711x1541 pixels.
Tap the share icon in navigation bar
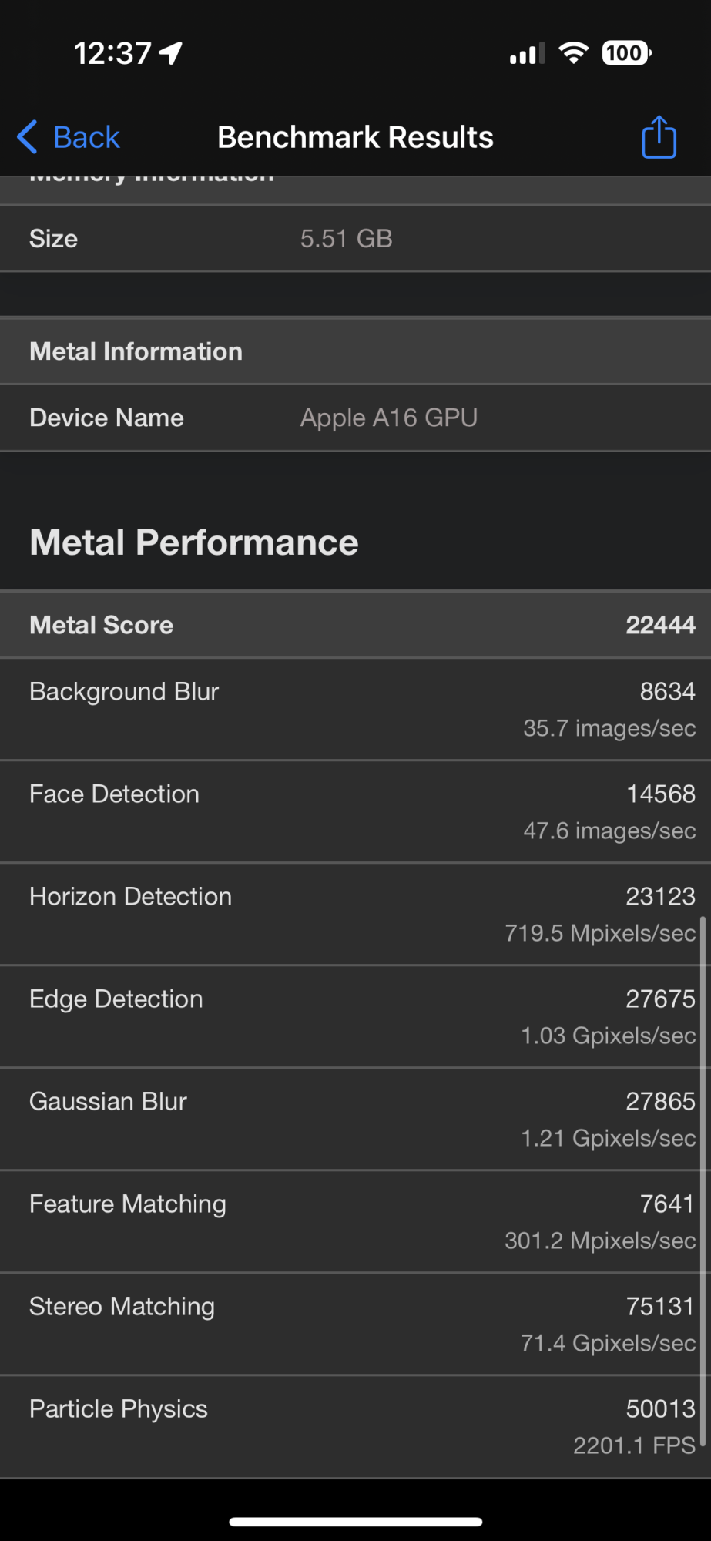coord(659,138)
